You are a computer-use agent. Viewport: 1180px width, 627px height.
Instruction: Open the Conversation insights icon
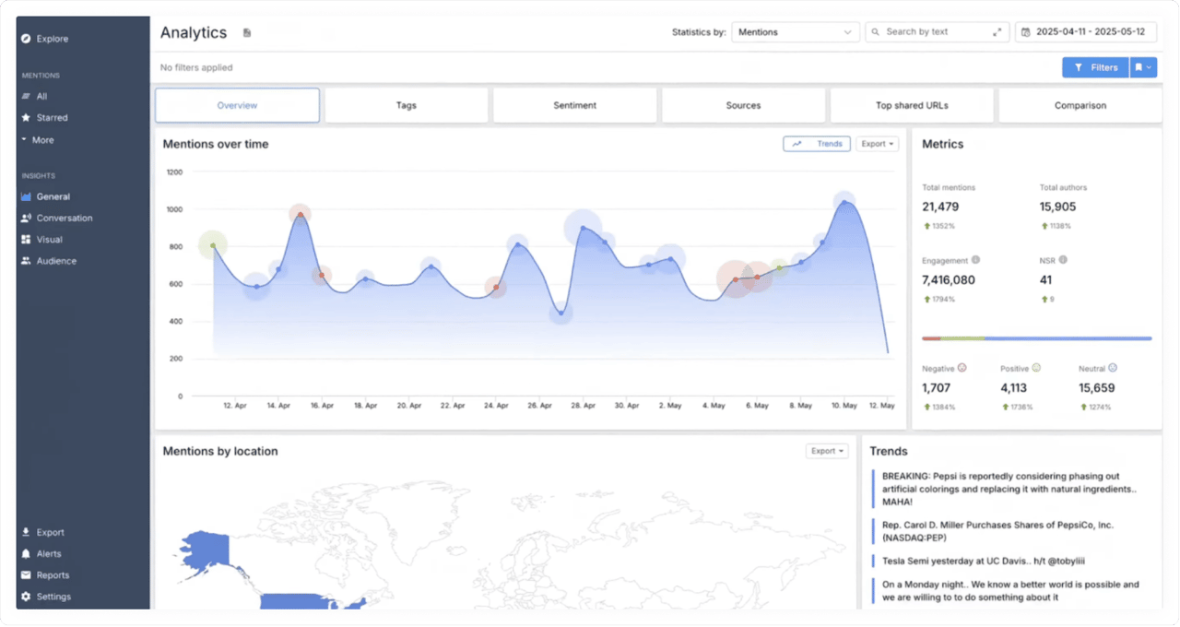click(x=26, y=219)
